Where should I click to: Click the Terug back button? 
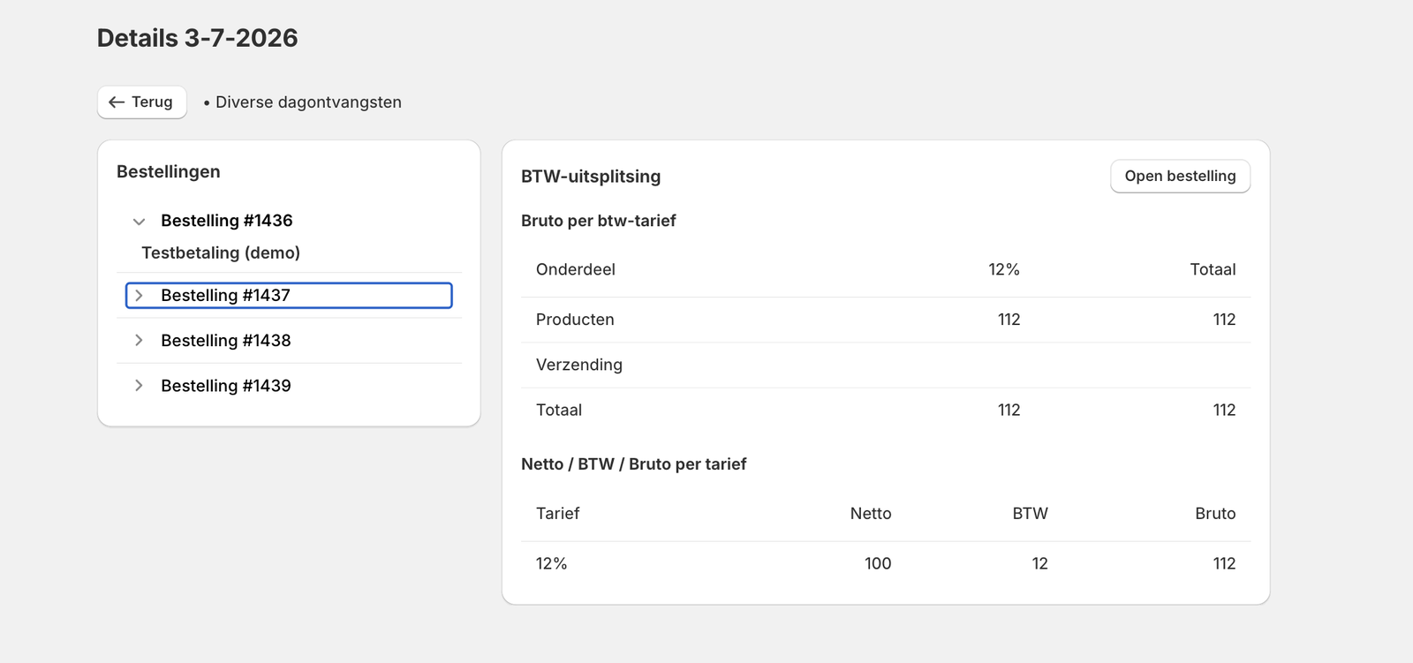pyautogui.click(x=141, y=102)
